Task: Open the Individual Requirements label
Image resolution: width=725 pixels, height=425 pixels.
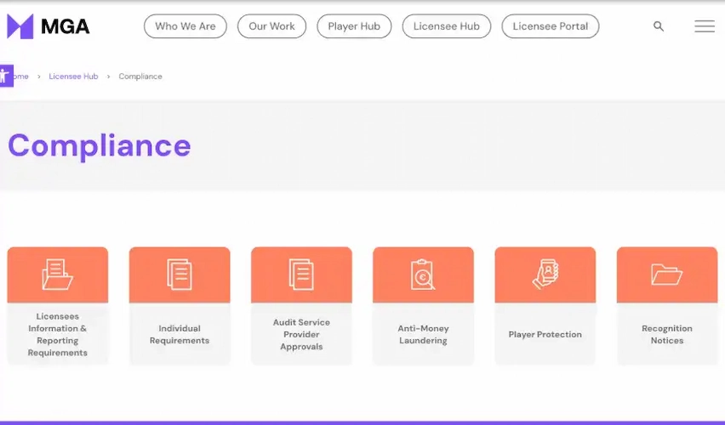Action: (x=180, y=334)
